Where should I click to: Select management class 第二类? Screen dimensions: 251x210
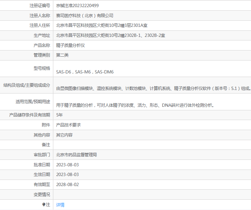[x=62, y=55]
